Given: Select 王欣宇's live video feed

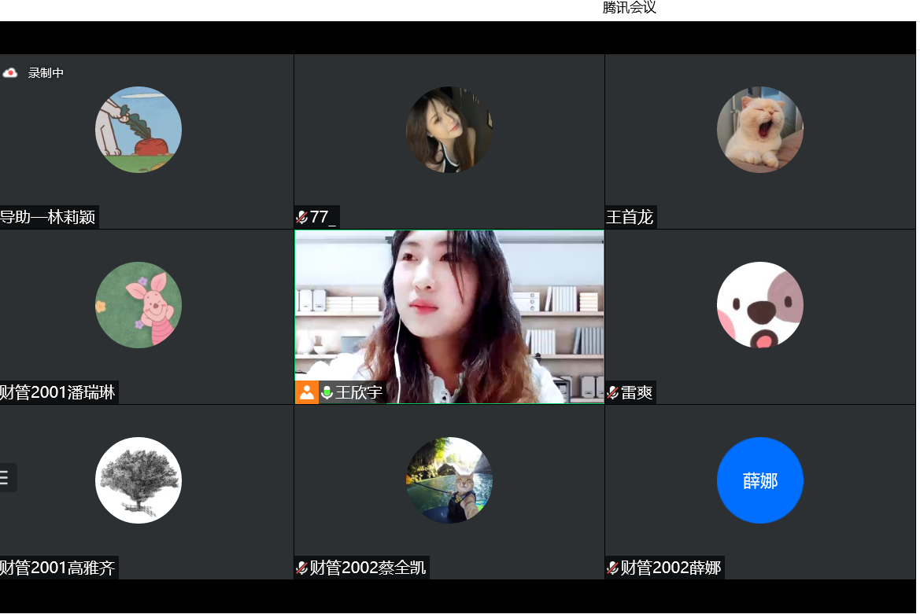Looking at the screenshot, I should click(449, 314).
